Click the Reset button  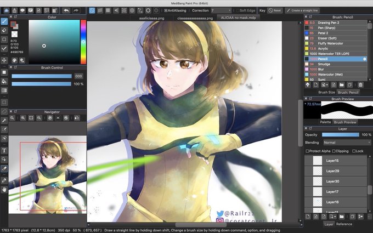275,10
